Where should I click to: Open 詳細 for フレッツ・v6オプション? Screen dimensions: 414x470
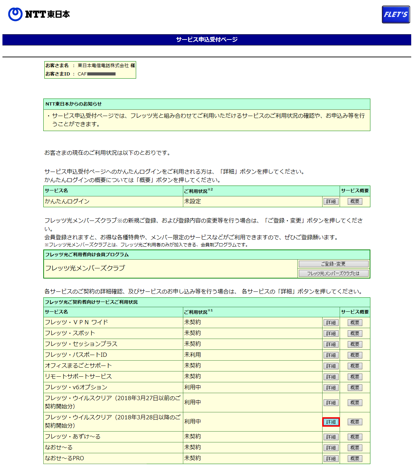(331, 388)
